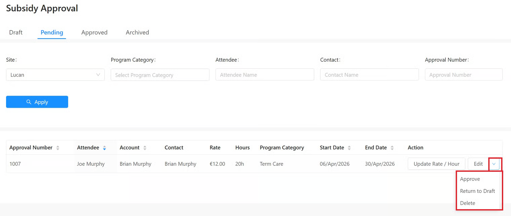
Task: Sort by End Date sort icon
Action: pyautogui.click(x=392, y=148)
